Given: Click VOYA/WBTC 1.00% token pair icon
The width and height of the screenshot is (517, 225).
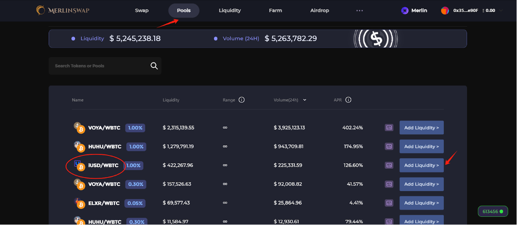Looking at the screenshot, I should (79, 127).
